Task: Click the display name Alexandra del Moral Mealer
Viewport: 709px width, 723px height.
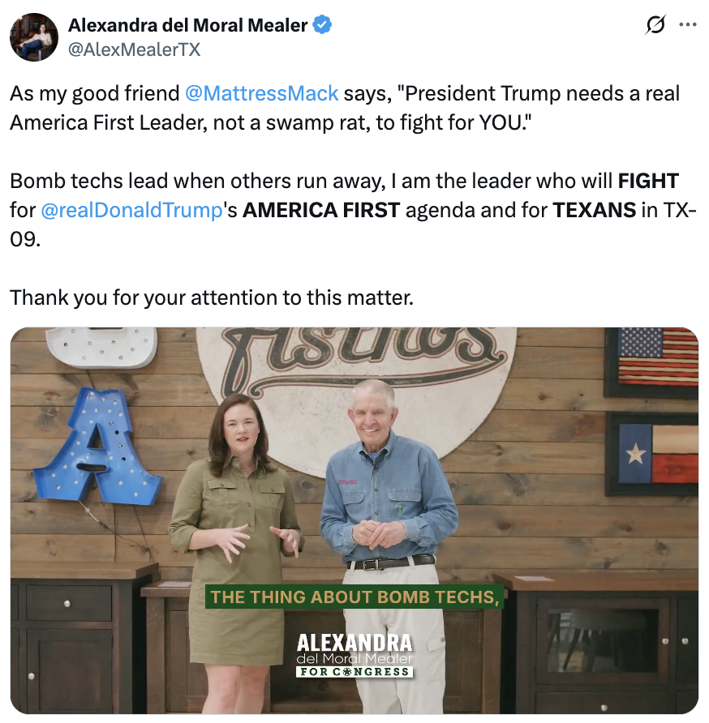Action: click(188, 25)
